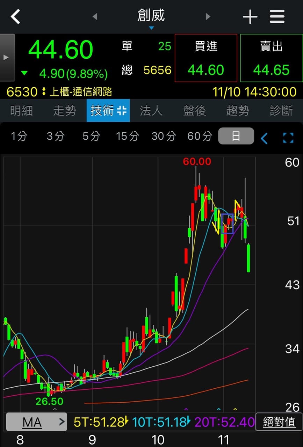Select the 1分 interval
The image size is (303, 447).
coord(19,136)
